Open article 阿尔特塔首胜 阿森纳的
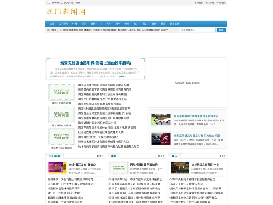Viewport: 273px width, 205px height. pos(144,164)
